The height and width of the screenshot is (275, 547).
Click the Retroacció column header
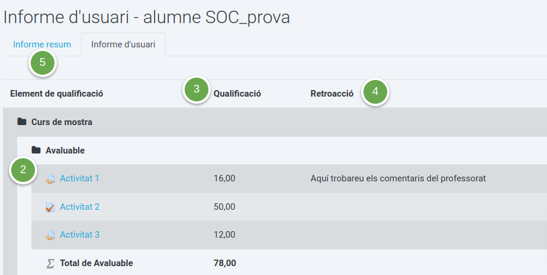click(x=332, y=94)
